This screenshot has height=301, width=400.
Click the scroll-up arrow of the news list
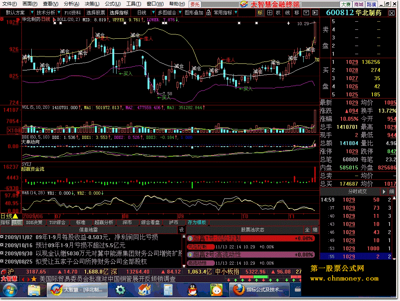point(184,236)
